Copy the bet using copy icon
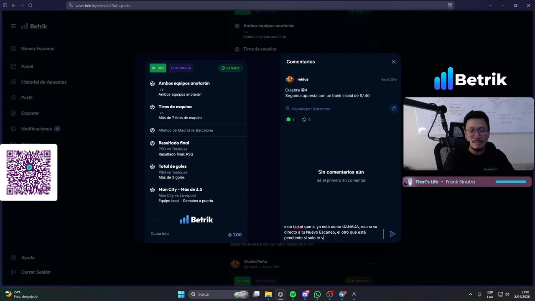 (394, 108)
